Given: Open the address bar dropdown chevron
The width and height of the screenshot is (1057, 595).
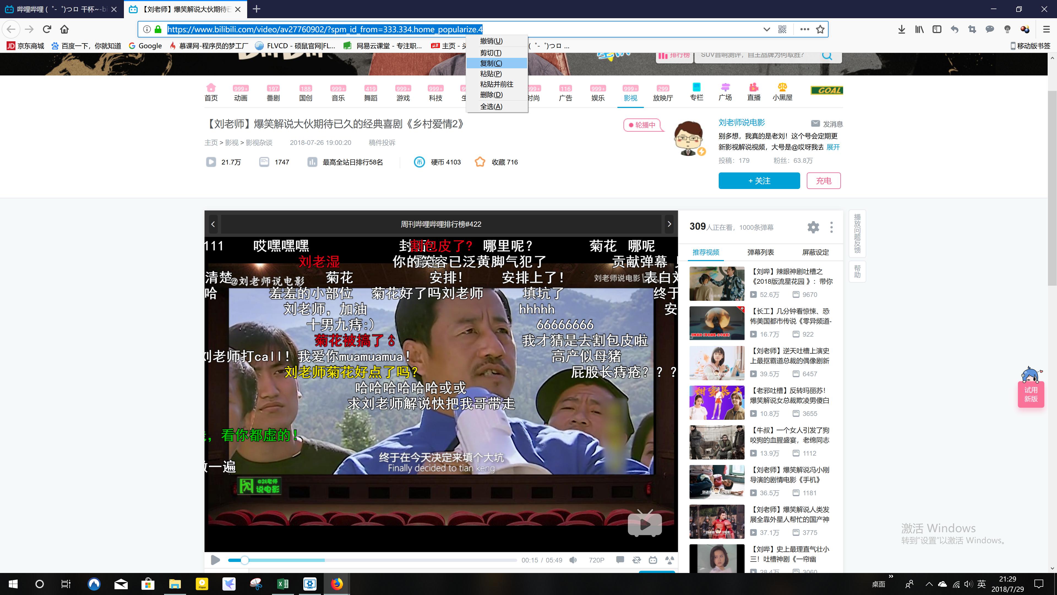Looking at the screenshot, I should tap(767, 29).
